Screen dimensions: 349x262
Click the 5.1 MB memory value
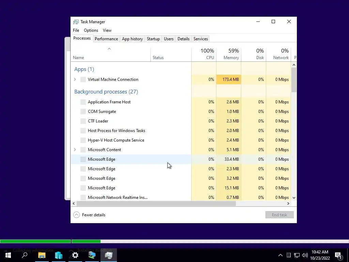click(x=232, y=150)
